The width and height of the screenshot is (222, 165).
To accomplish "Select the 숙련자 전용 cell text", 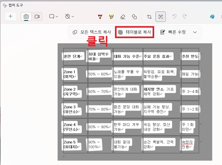I will tap(187, 144).
